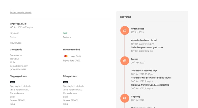Click the Shipping address heading
Screen dimensions: 198x108
tap(18, 76)
